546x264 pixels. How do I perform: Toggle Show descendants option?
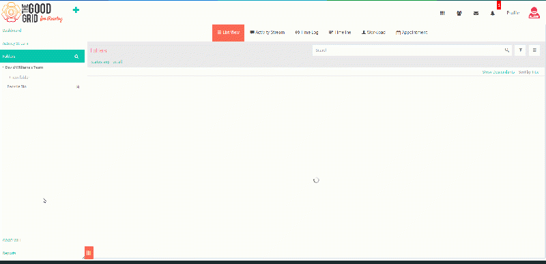(498, 72)
